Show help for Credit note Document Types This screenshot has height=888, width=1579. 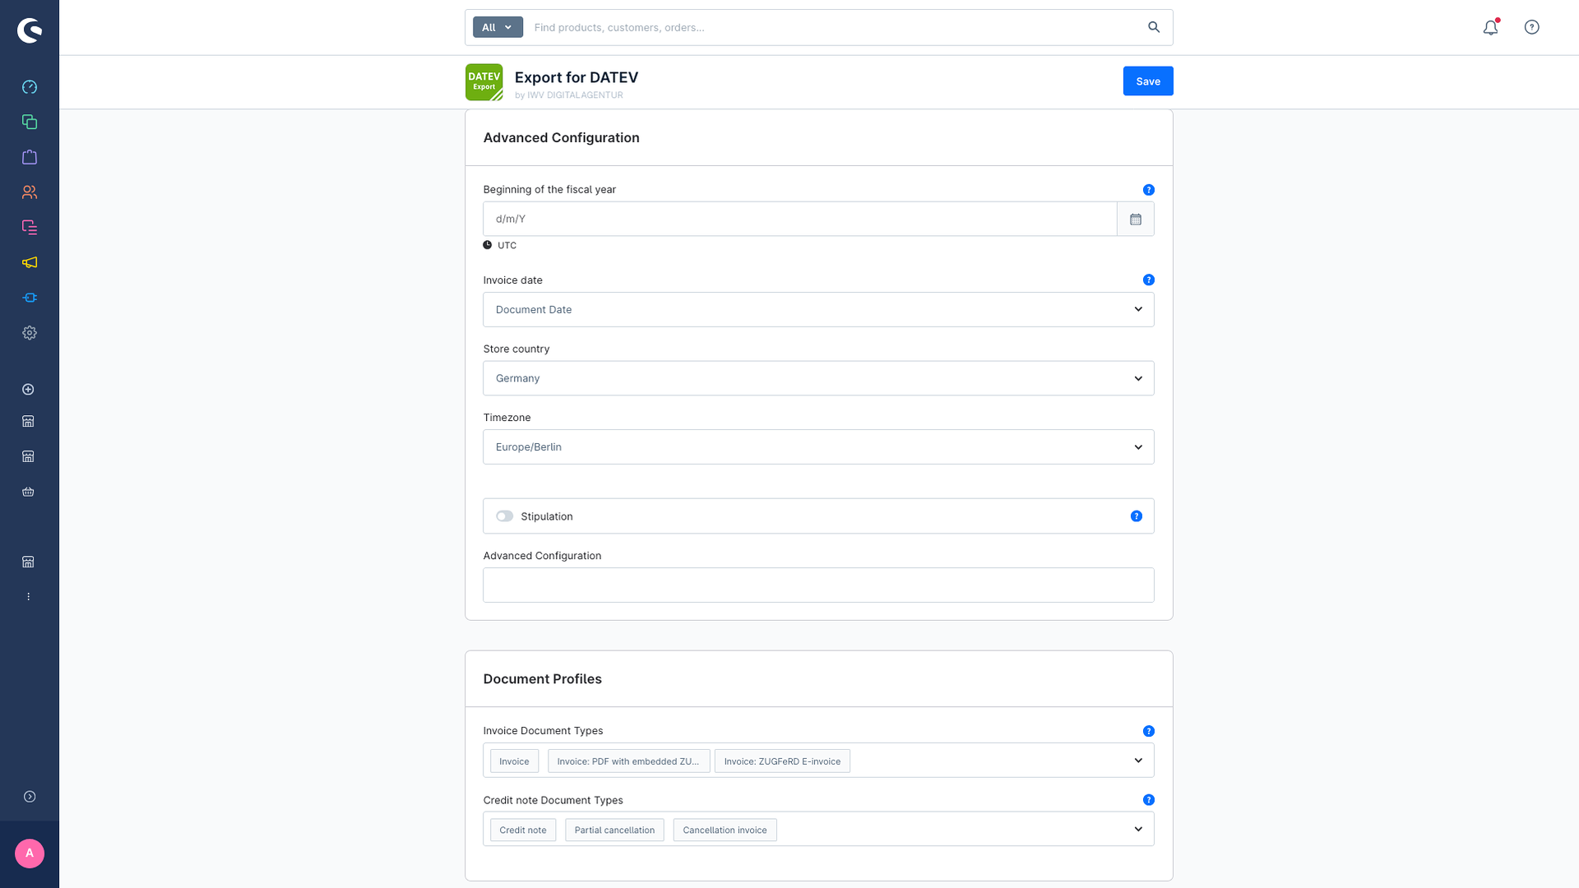(x=1149, y=800)
